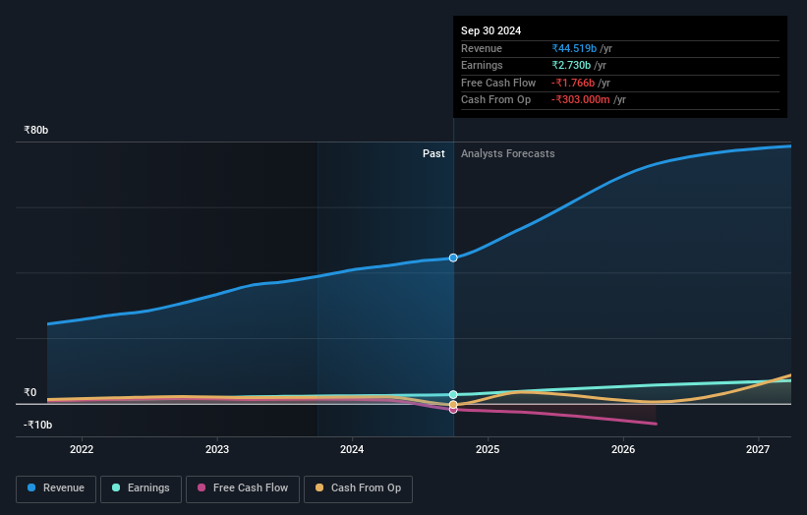This screenshot has width=807, height=515.
Task: Click the 2026 x-axis label
Action: [623, 450]
